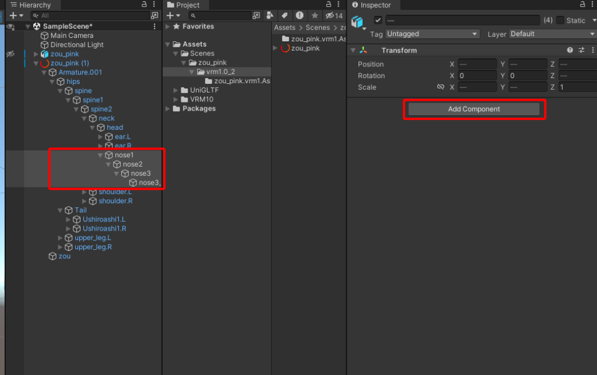The width and height of the screenshot is (597, 375).
Task: Open the search by Type filter in Project toolbar
Action: (271, 15)
